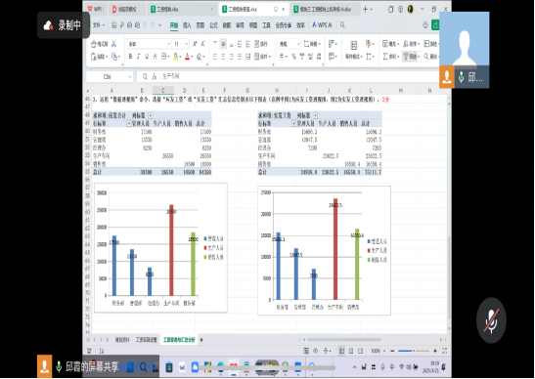The width and height of the screenshot is (535, 379).
Task: Toggle bold formatting in the ribbon
Action: 130,57
